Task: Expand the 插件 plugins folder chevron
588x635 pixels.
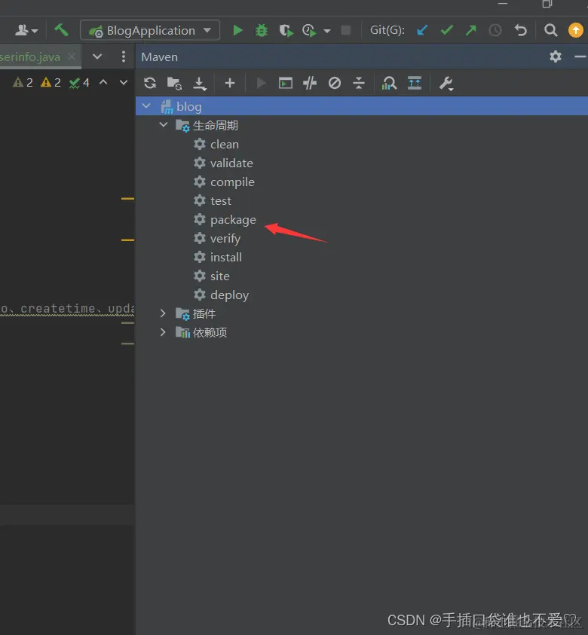Action: click(163, 313)
